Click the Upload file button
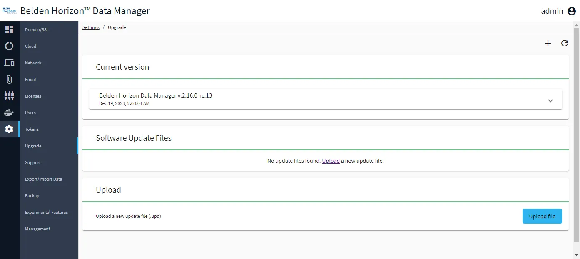This screenshot has width=580, height=259. 542,216
